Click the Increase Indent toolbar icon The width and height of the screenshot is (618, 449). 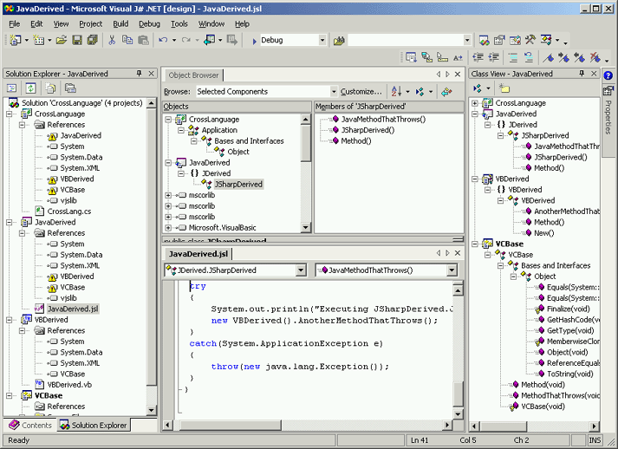(x=494, y=58)
